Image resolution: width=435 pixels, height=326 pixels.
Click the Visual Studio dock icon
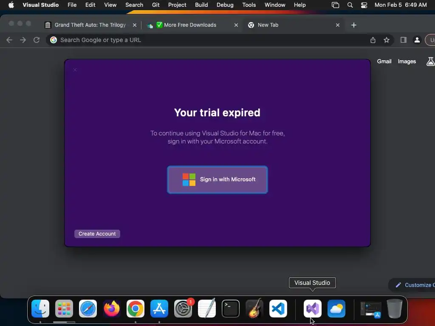point(313,309)
